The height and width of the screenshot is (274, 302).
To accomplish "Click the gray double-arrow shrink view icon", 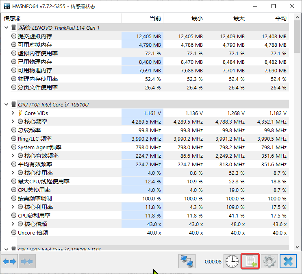I will [27, 261].
